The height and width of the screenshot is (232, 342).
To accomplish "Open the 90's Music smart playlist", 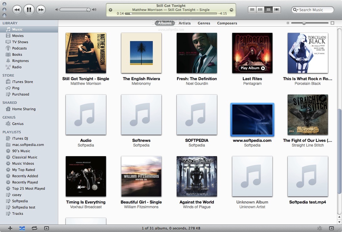I will tap(29, 151).
